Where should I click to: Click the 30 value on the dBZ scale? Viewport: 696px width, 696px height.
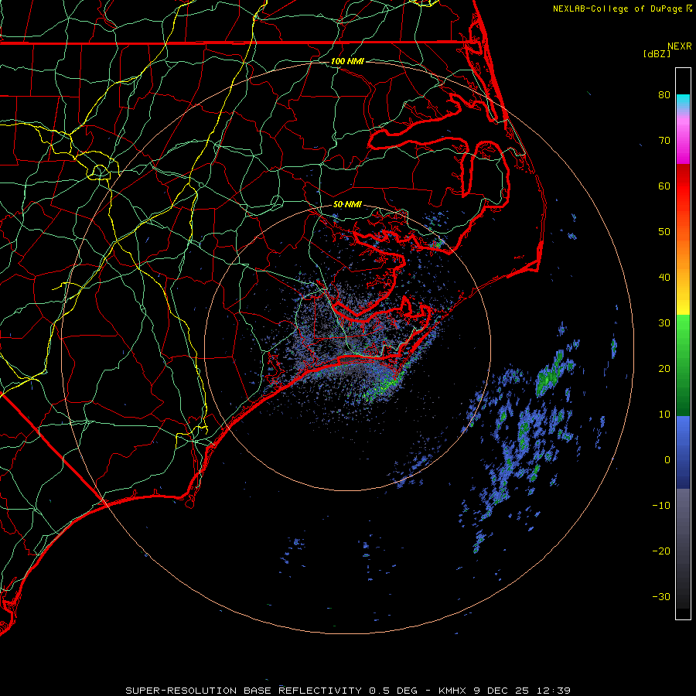664,323
